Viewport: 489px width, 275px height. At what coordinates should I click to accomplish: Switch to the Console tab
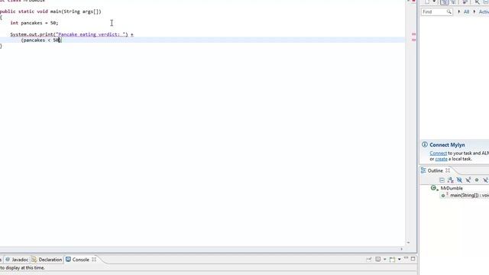coord(80,260)
